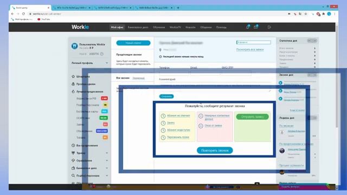This screenshot has width=347, height=195.
Task: Click the sad face icon beside «Отказ от заявки»
Action: pyautogui.click(x=201, y=126)
